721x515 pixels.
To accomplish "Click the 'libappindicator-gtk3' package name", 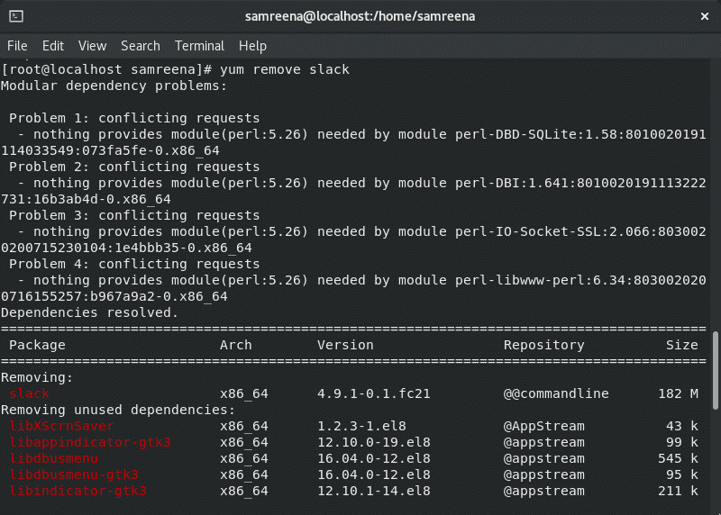I will coord(90,442).
